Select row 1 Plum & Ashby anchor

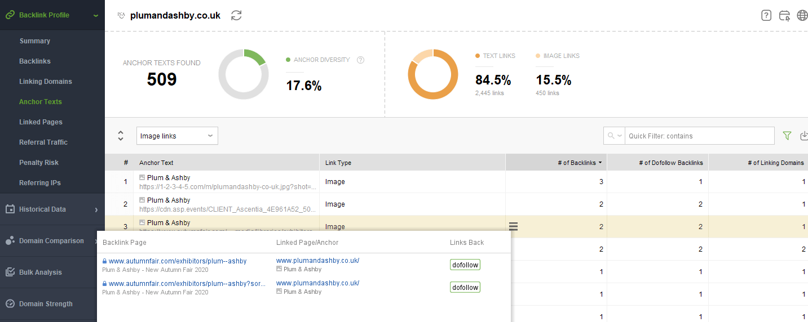pos(169,177)
